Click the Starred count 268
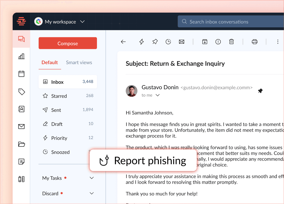This screenshot has height=204, width=284. click(90, 96)
